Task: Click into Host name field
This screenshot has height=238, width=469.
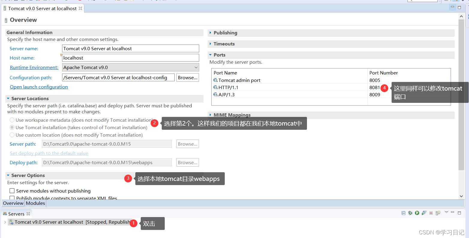Action: click(131, 58)
